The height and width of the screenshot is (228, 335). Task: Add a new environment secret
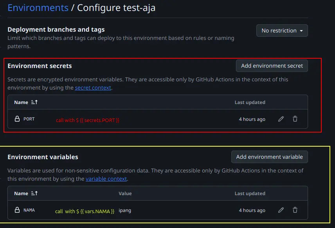pyautogui.click(x=272, y=65)
